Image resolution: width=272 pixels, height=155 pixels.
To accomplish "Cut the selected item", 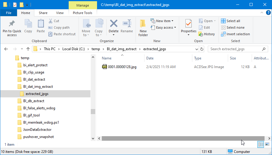I will click(54, 21).
